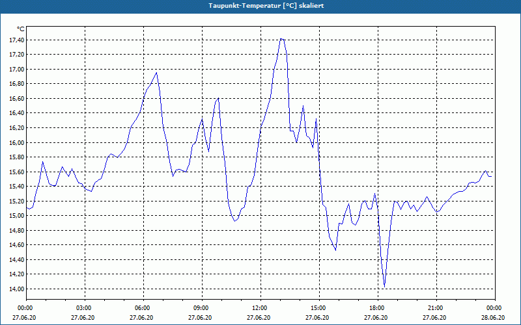Click the °C unit label
This screenshot has width=521, height=325.
click(21, 29)
